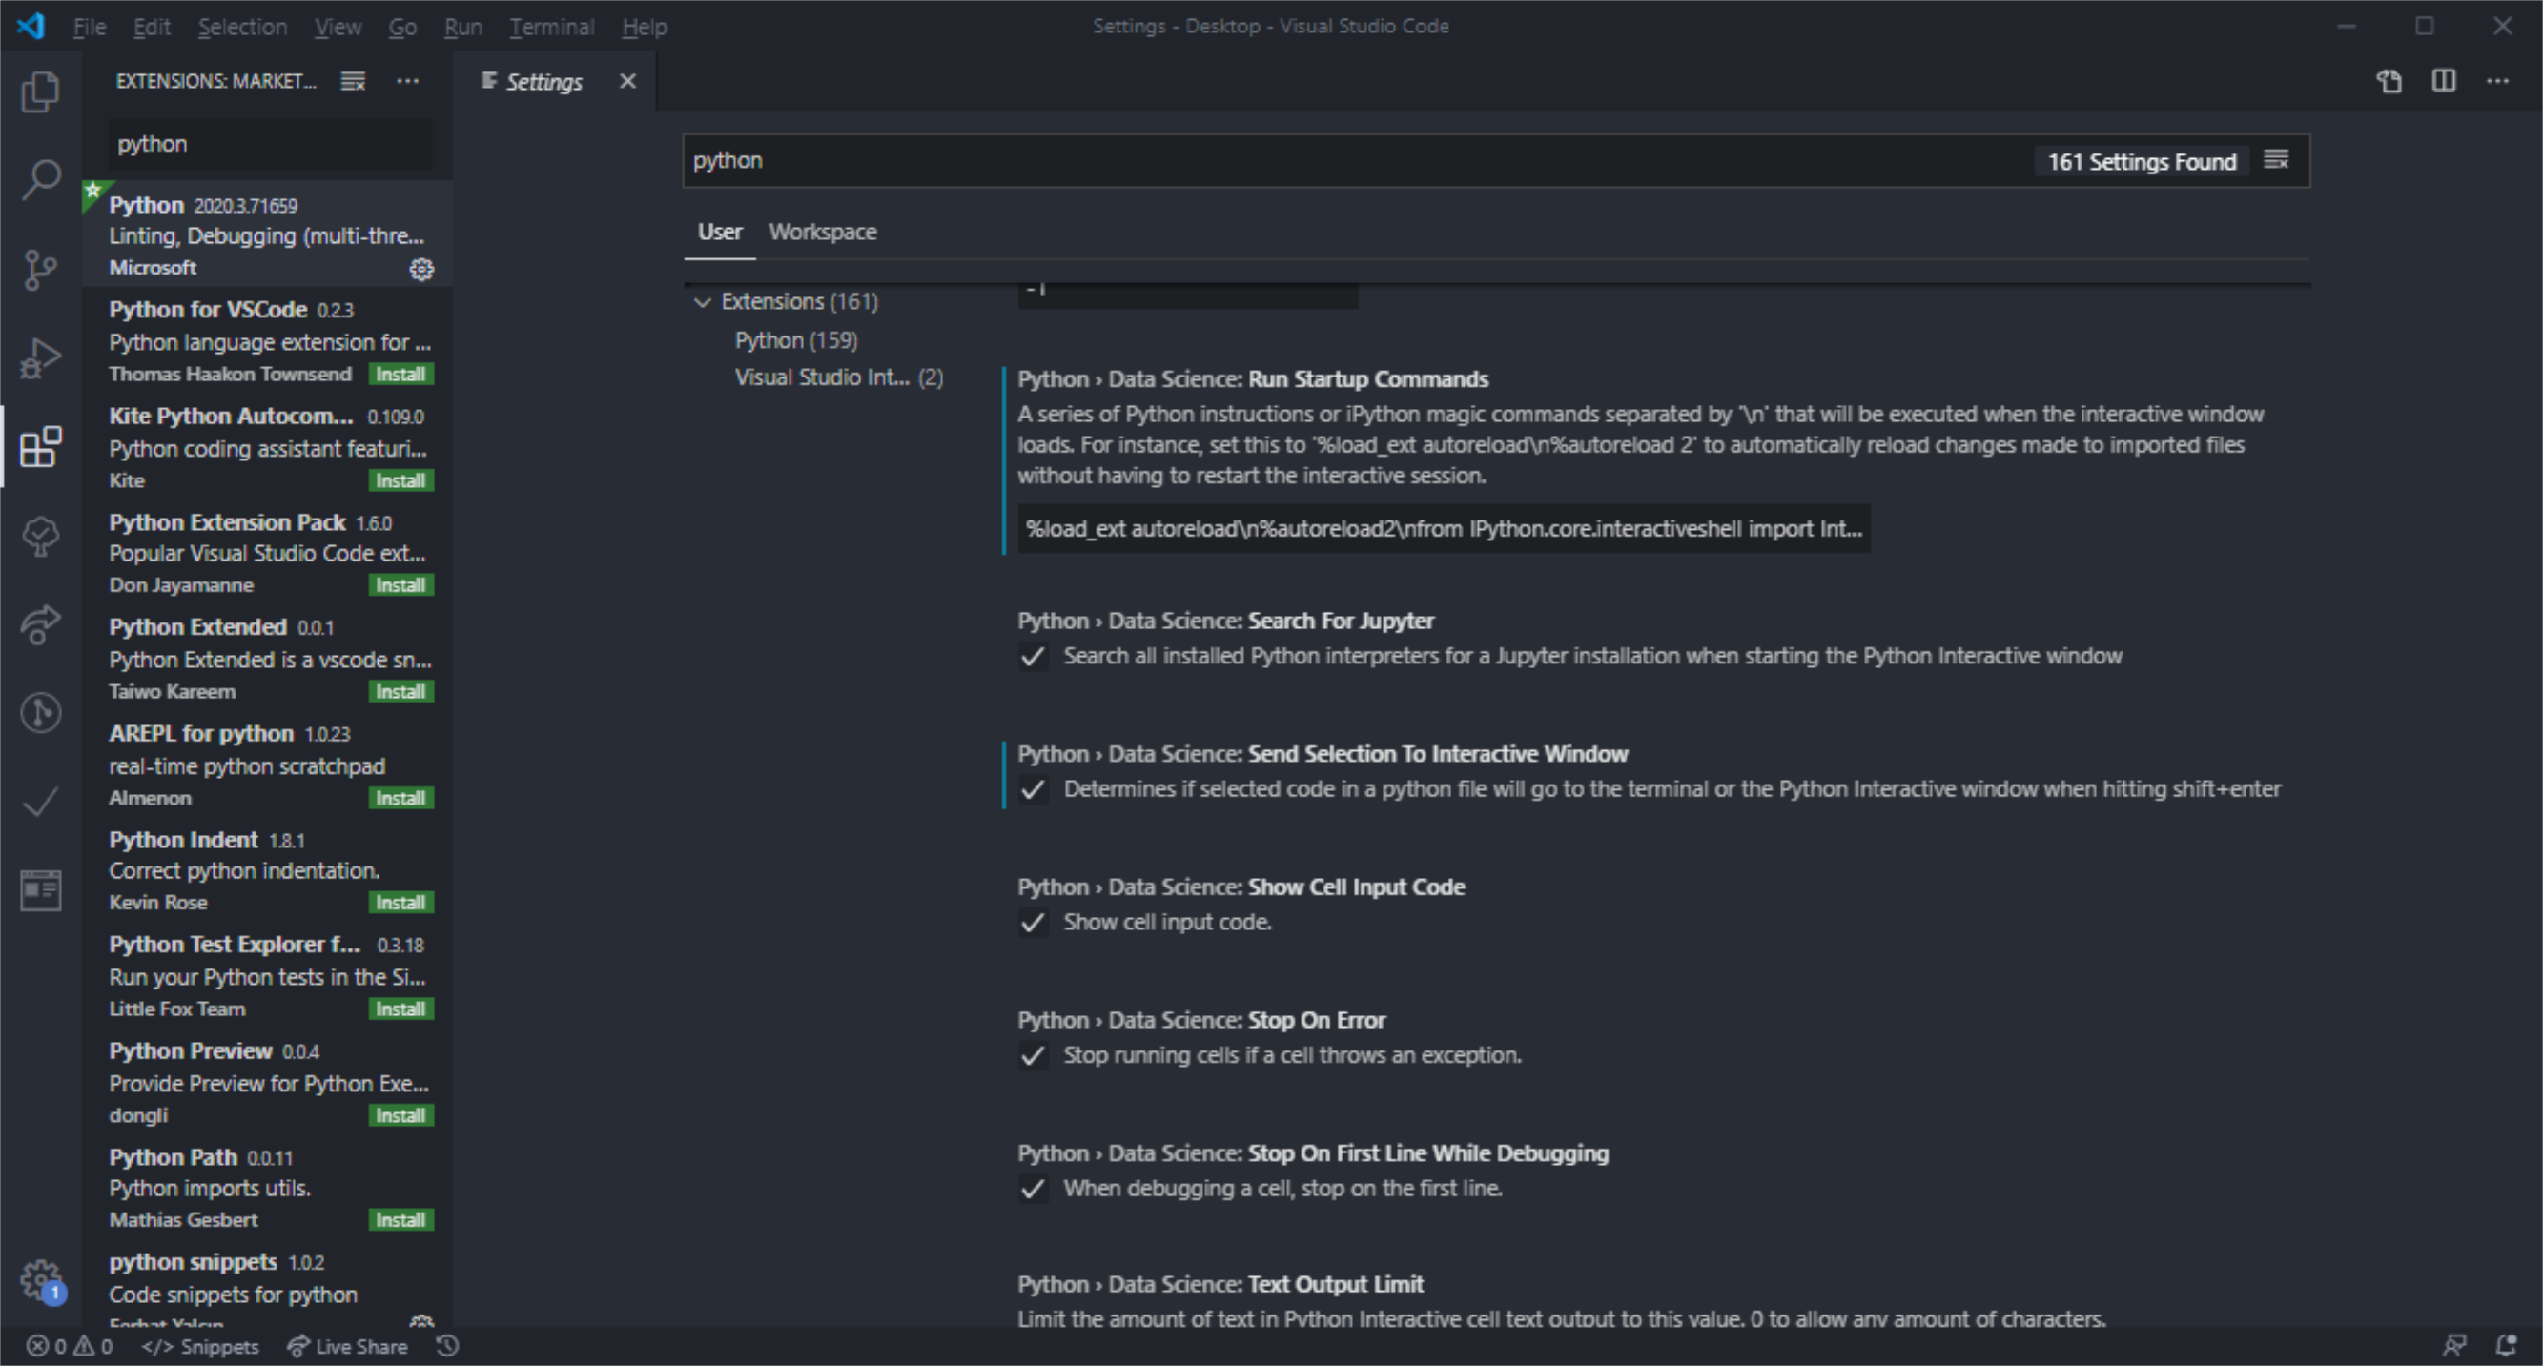Open the Run menu
Viewport: 2543px width, 1366px height.
pos(463,27)
